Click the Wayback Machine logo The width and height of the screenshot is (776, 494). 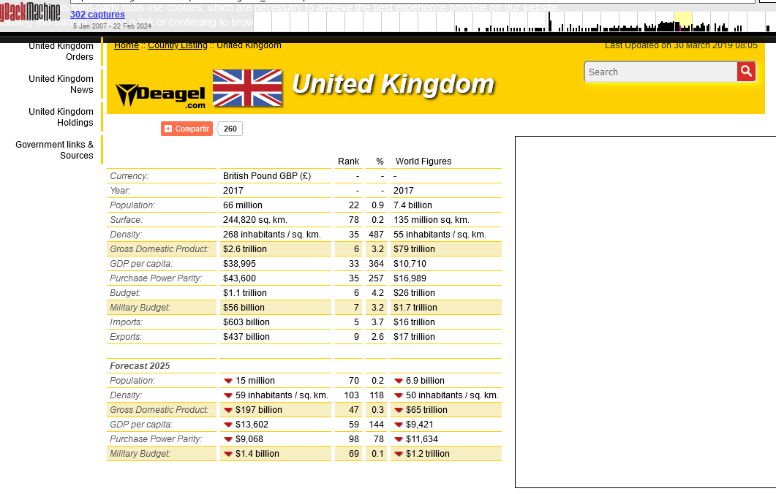point(30,11)
